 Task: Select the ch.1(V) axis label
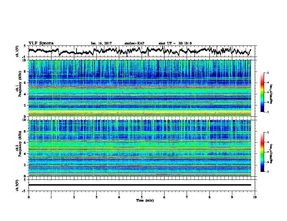coord(17,51)
